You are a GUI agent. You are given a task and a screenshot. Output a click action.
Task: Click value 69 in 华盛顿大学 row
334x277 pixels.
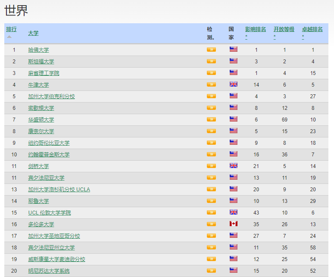pos(284,120)
